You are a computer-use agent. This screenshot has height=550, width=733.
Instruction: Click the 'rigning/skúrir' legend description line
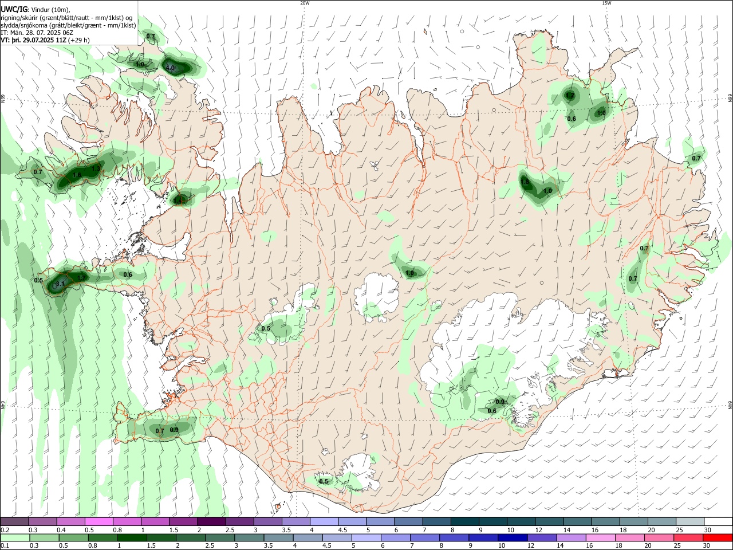[x=66, y=18]
